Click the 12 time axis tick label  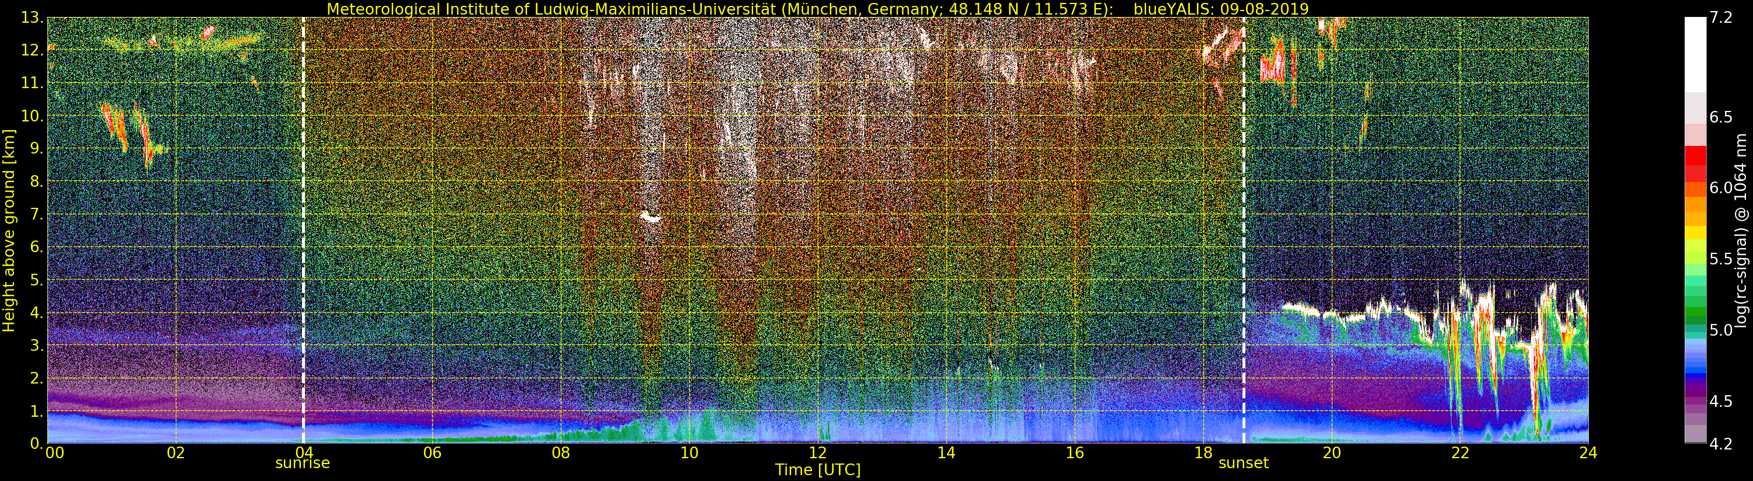pos(818,452)
